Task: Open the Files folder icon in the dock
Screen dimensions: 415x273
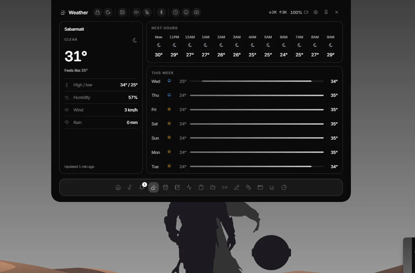Action: pyautogui.click(x=213, y=187)
